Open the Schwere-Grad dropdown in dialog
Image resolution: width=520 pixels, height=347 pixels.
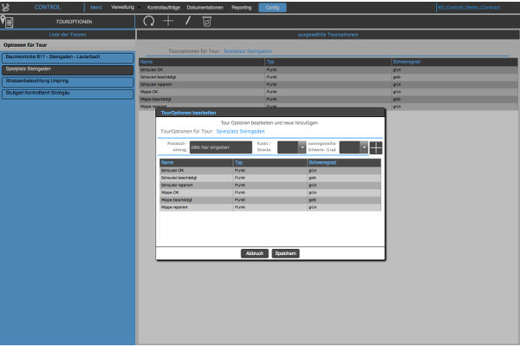pyautogui.click(x=364, y=148)
